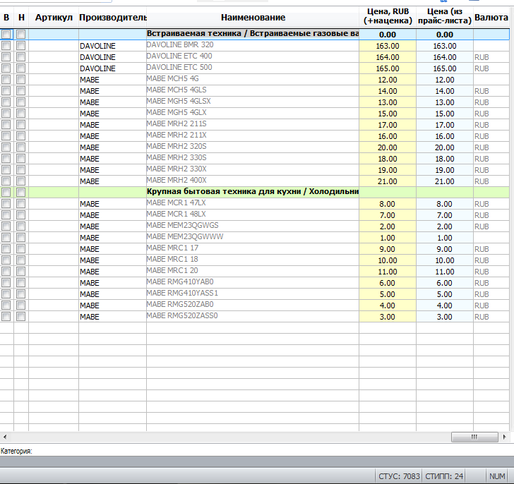Select the DAVOLINE BMR 320 name cell
The width and height of the screenshot is (514, 484).
[x=253, y=46]
